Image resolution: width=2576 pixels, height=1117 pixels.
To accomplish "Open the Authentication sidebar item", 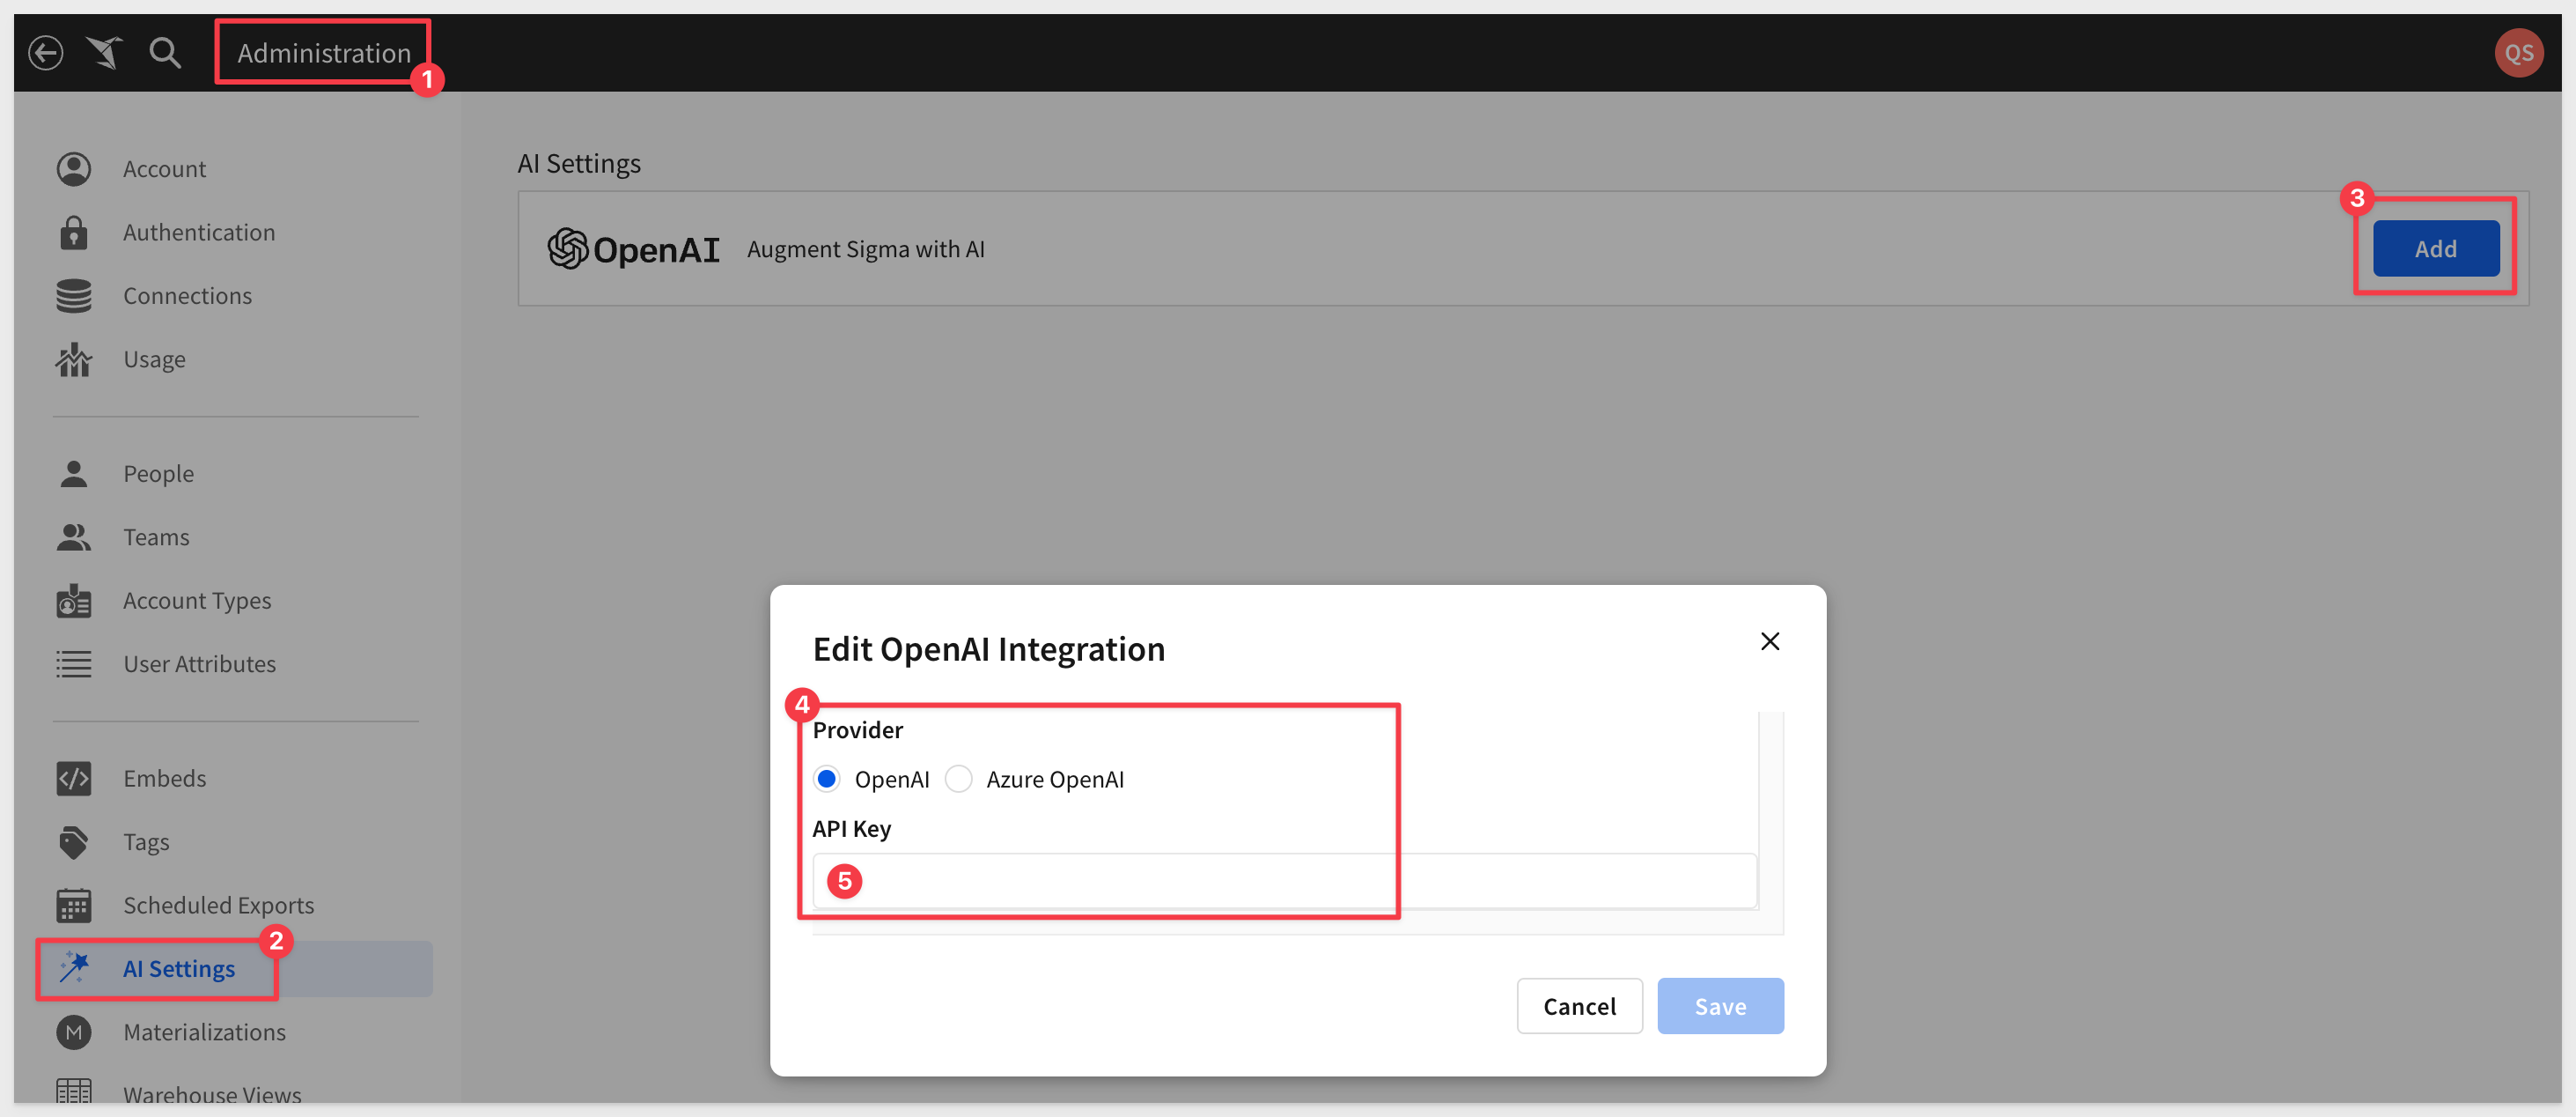I will click(x=199, y=233).
